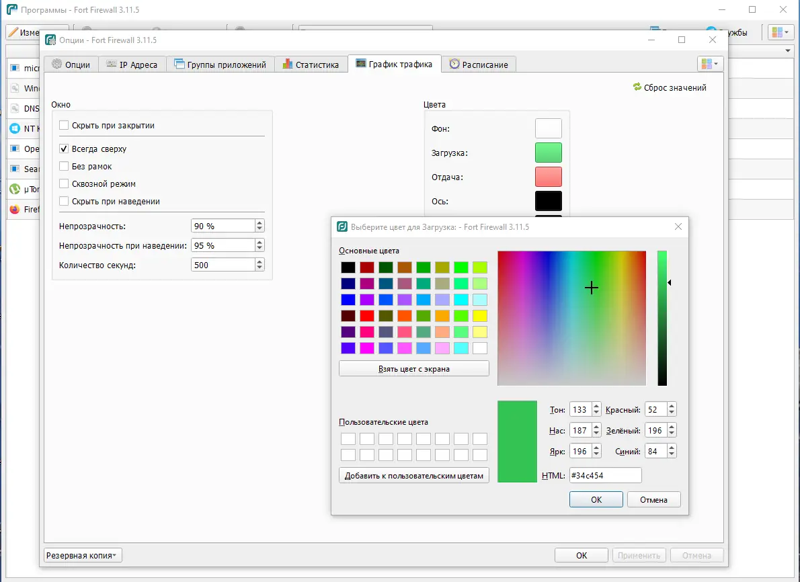Click the application groups tab icon
This screenshot has width=800, height=582.
coord(179,65)
